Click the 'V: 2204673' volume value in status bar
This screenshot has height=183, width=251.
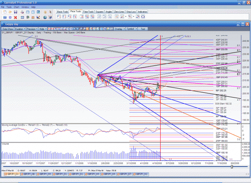coord(69,171)
